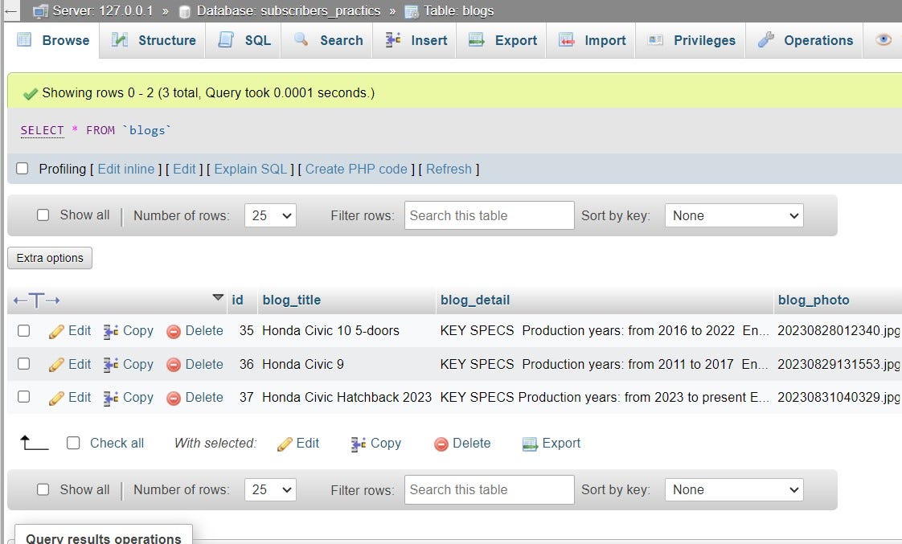Click the With selected red Delete icon
902x544 pixels.
pos(441,444)
